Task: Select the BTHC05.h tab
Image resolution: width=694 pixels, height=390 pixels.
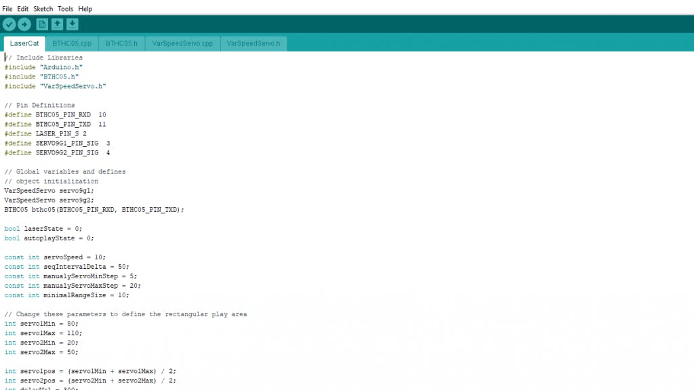Action: tap(121, 43)
